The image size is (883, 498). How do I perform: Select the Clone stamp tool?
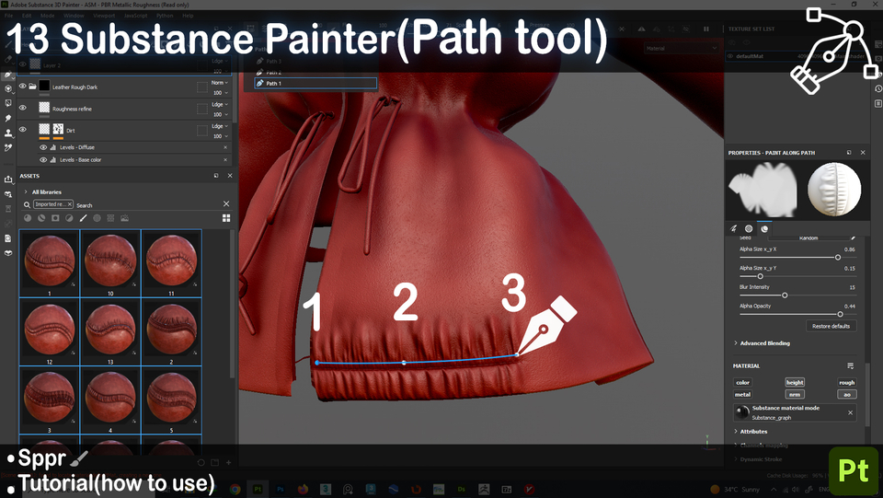tap(8, 133)
